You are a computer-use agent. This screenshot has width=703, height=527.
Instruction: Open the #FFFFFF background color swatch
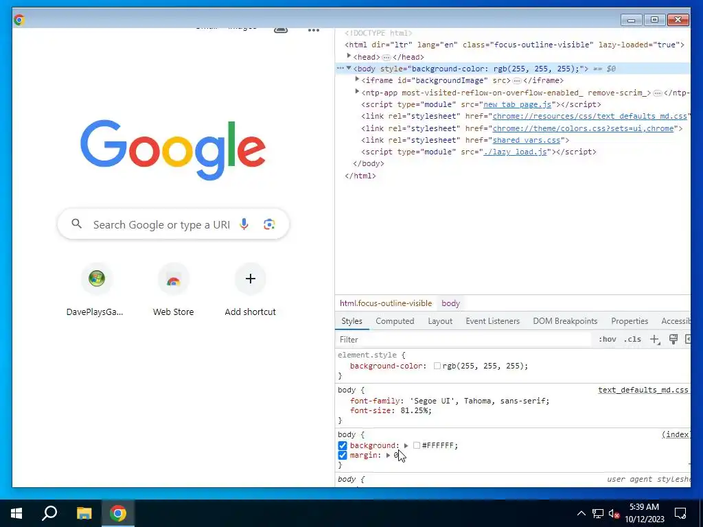click(x=417, y=445)
